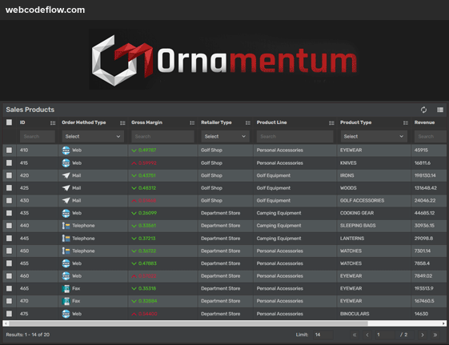Sort by the Product Line column header
This screenshot has width=449, height=345.
coord(271,122)
